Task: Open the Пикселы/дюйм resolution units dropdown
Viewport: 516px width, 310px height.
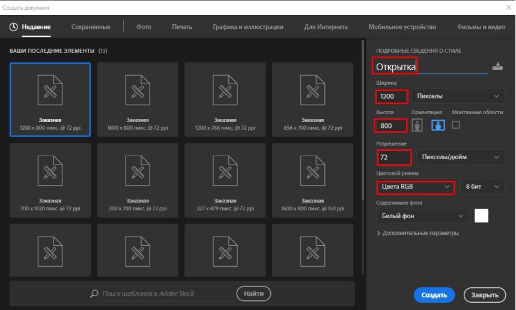Action: (460, 157)
